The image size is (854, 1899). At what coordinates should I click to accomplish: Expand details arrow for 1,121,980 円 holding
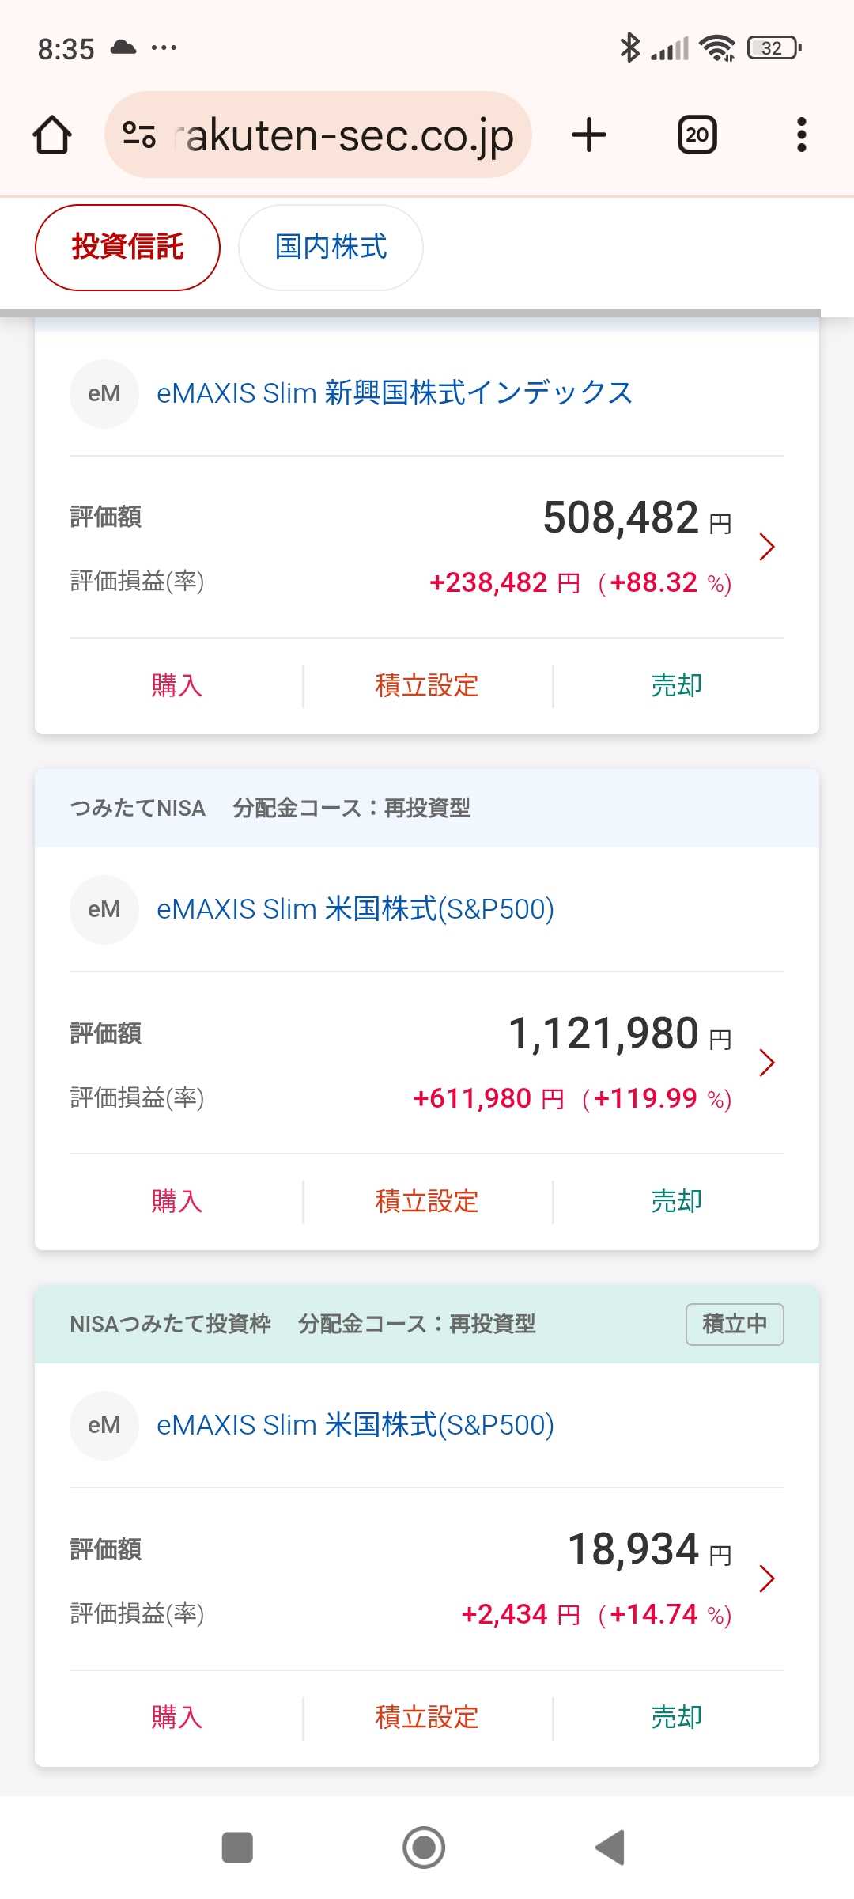point(765,1063)
